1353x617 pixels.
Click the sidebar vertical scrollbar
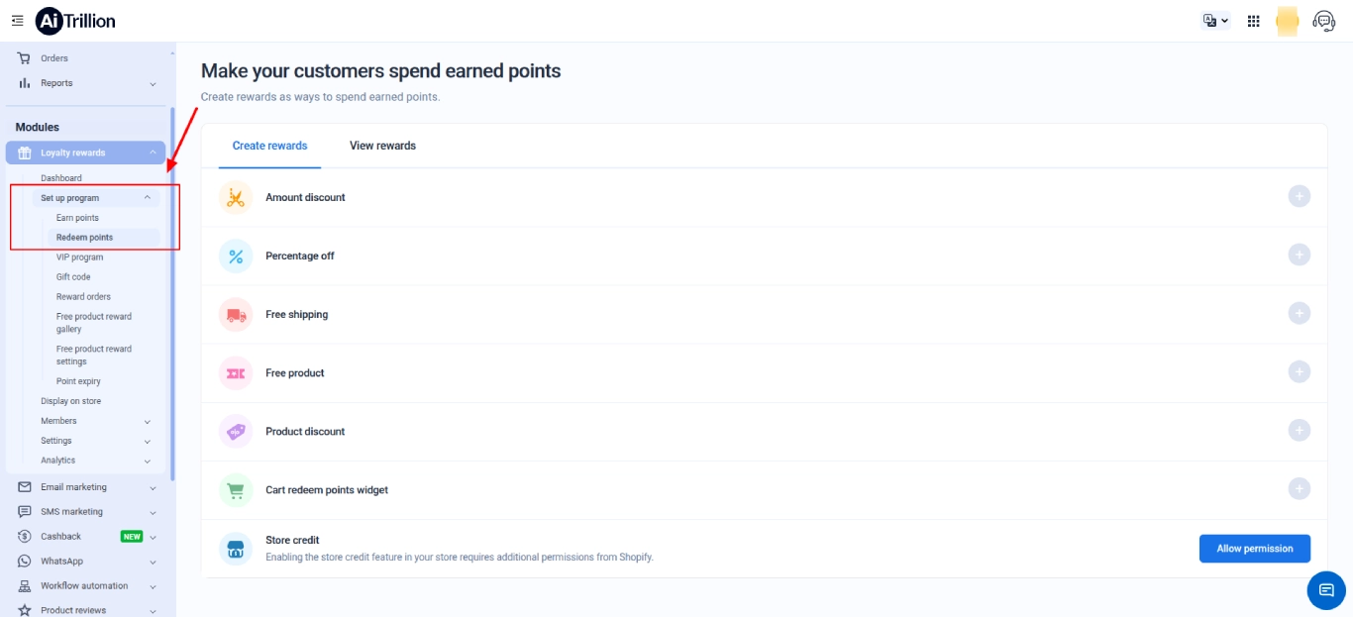tap(172, 294)
